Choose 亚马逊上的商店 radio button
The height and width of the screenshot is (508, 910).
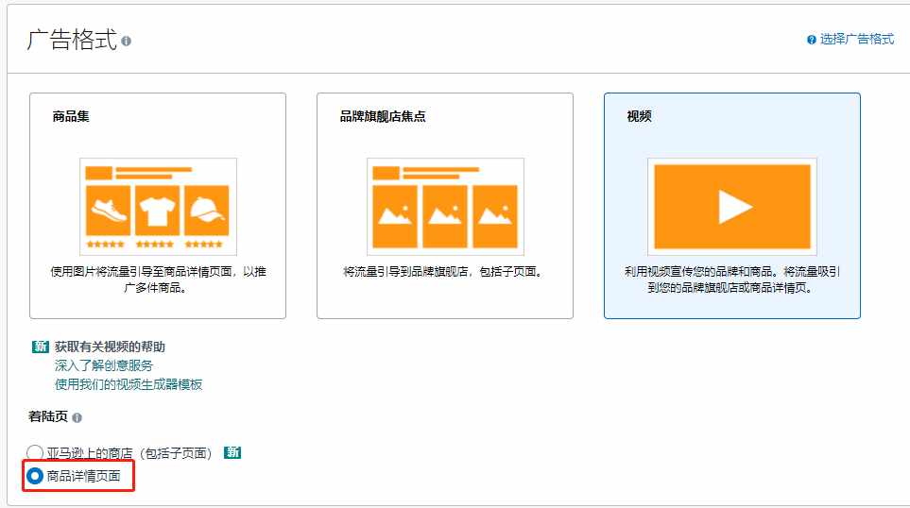click(35, 453)
